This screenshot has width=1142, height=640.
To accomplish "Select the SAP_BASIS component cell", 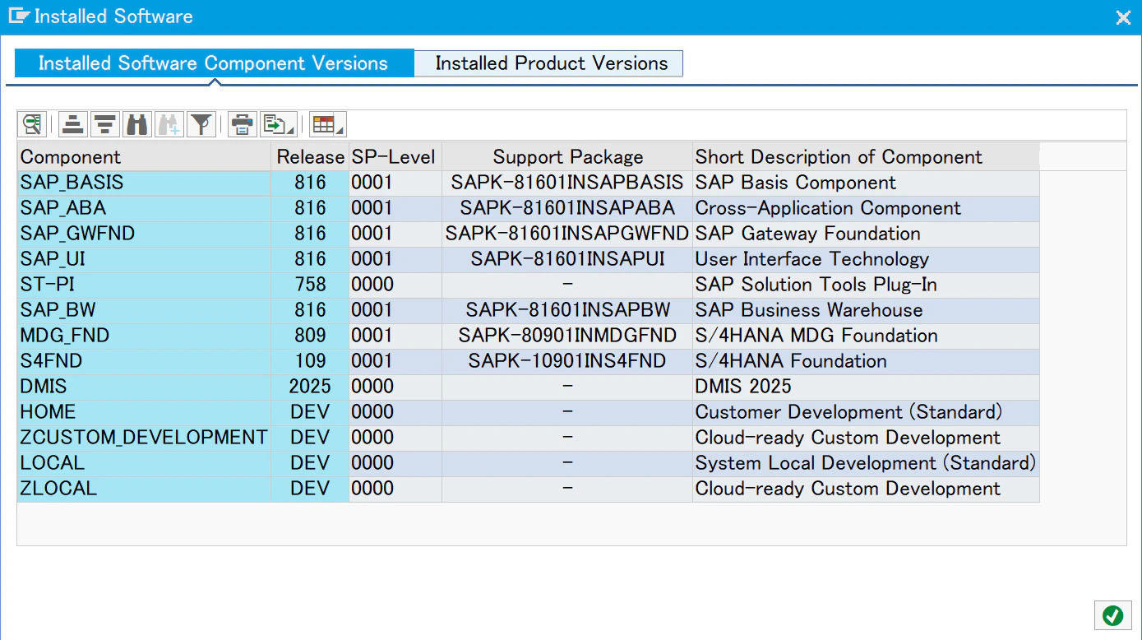I will coord(145,183).
